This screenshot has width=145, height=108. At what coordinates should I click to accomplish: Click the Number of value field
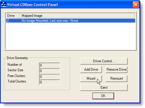tap(50, 65)
